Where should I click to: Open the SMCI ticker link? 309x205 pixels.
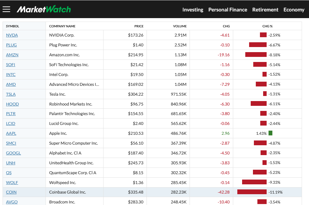point(11,143)
